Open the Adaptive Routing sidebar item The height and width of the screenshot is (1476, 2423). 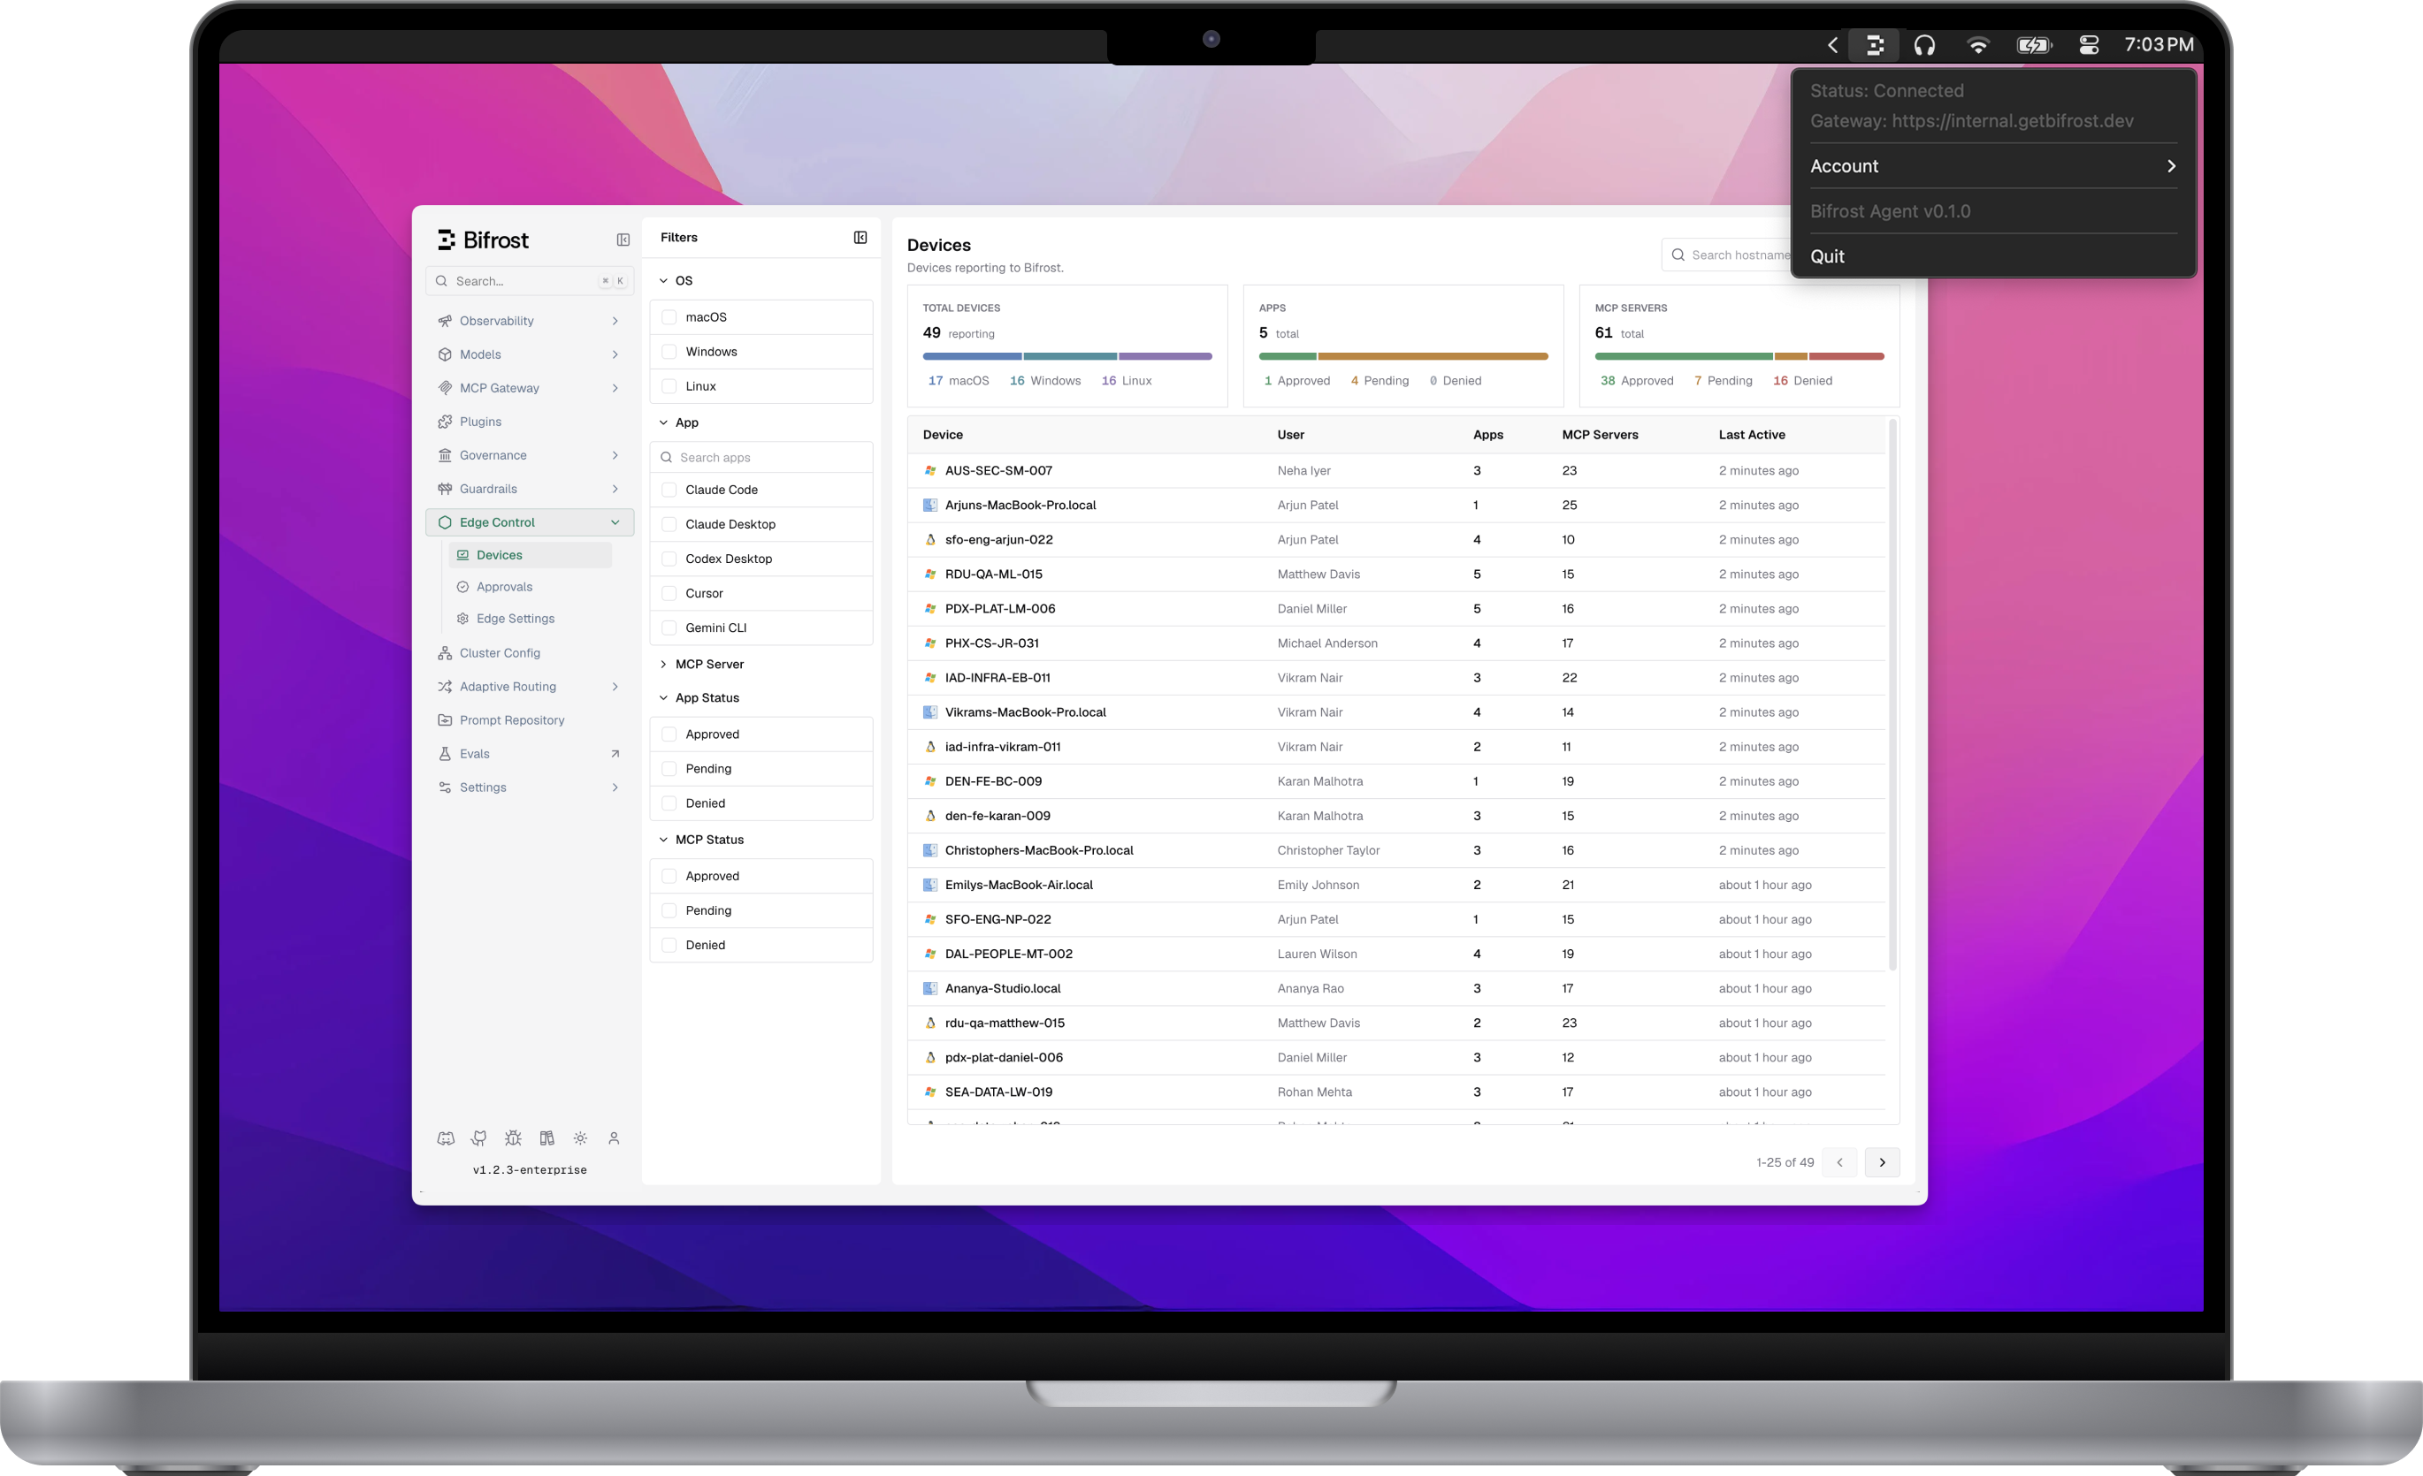tap(529, 687)
